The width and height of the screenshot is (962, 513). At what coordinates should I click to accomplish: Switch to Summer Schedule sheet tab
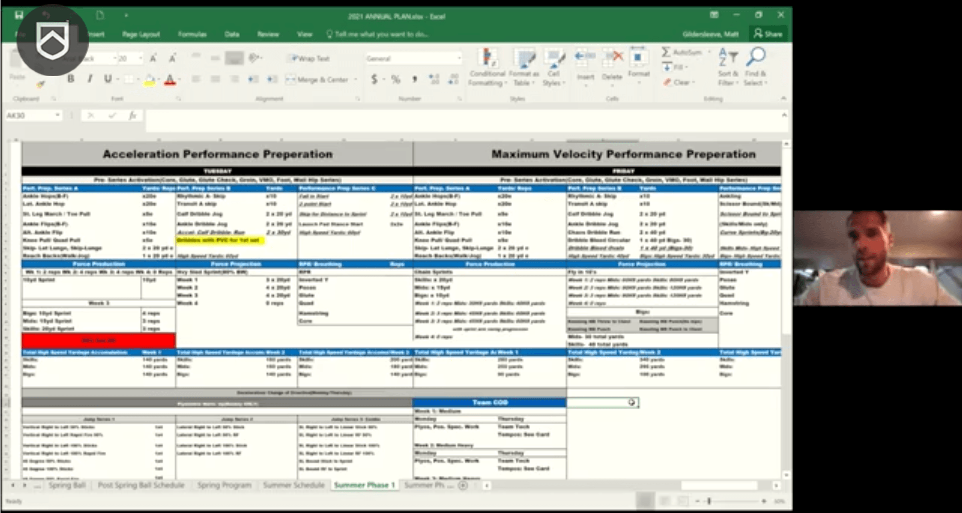coord(294,485)
